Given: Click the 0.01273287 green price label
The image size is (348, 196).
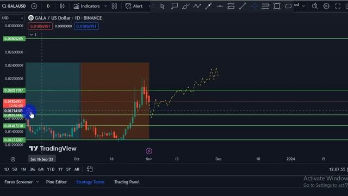Looking at the screenshot, I should click(14, 140).
